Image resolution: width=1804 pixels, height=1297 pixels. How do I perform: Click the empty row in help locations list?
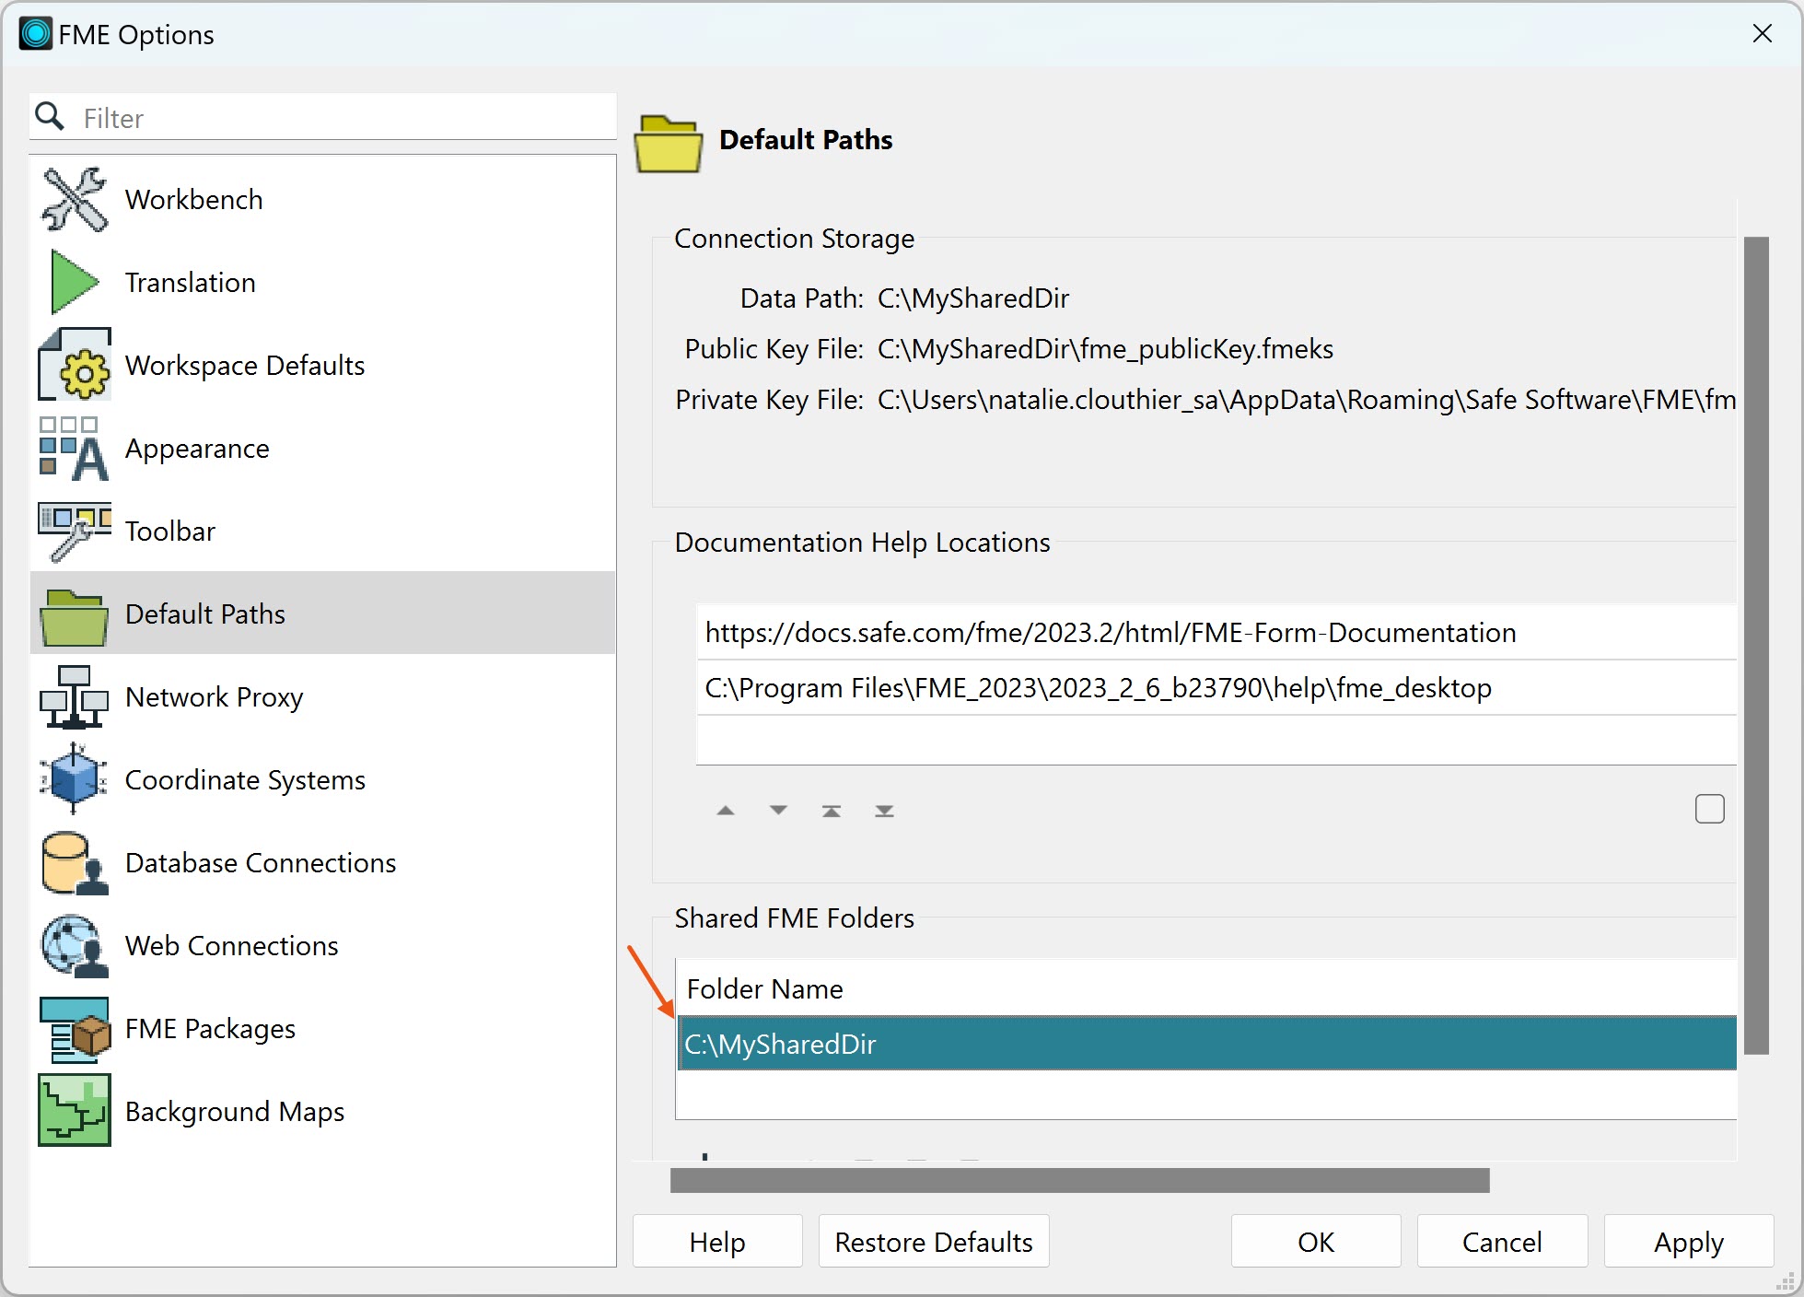coord(1216,740)
